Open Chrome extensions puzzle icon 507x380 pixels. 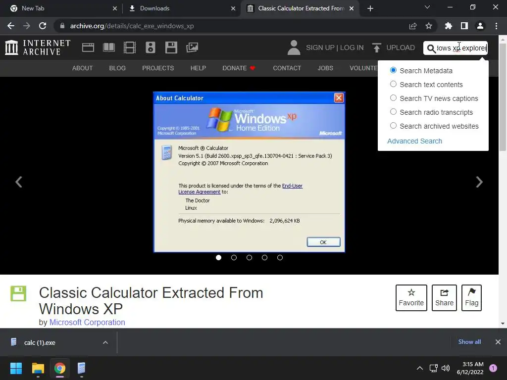click(449, 26)
